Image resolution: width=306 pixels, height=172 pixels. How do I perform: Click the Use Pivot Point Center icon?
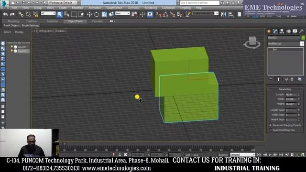pyautogui.click(x=134, y=14)
